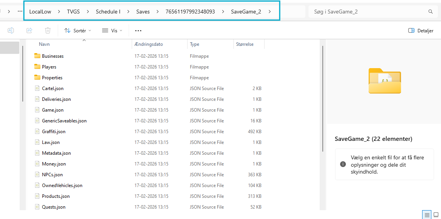441x219 pixels.
Task: Select the Money.json file icon
Action: (x=37, y=164)
